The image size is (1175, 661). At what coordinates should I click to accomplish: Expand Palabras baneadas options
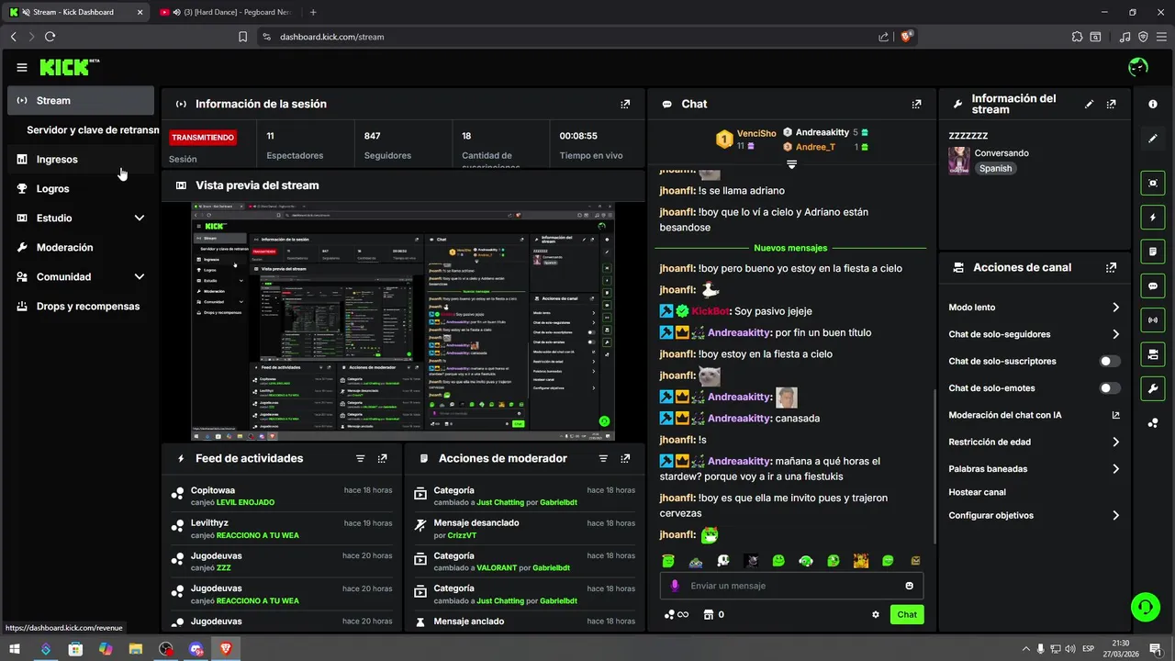click(x=1115, y=469)
